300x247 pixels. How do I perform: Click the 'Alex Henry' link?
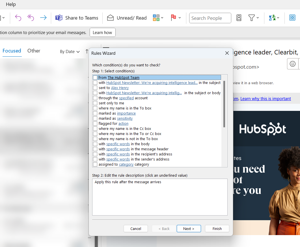[x=120, y=88]
